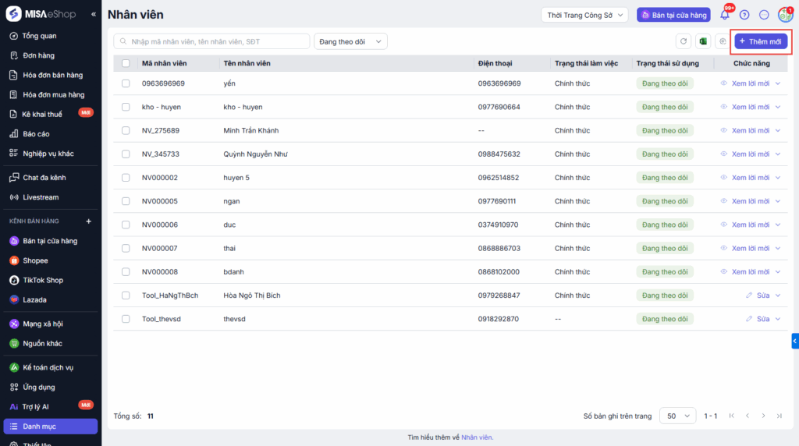Viewport: 799px width, 446px height.
Task: Export employee list to Excel
Action: click(x=703, y=41)
